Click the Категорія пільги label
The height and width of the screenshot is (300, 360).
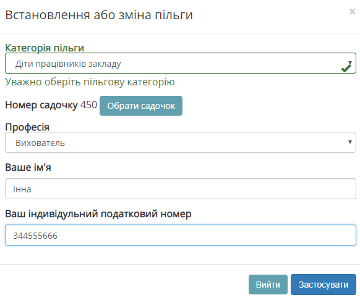(45, 48)
